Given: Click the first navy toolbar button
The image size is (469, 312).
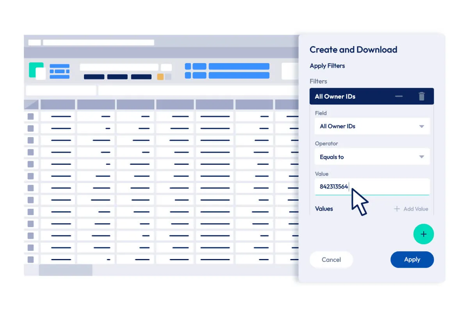Looking at the screenshot, I should click(x=94, y=77).
